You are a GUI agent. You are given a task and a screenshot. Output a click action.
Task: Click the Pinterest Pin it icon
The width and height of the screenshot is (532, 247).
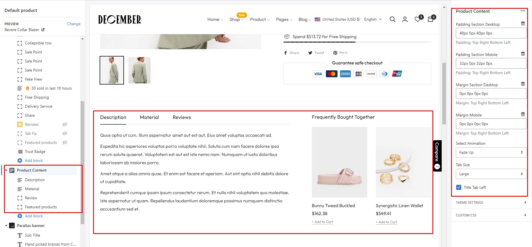335,53
